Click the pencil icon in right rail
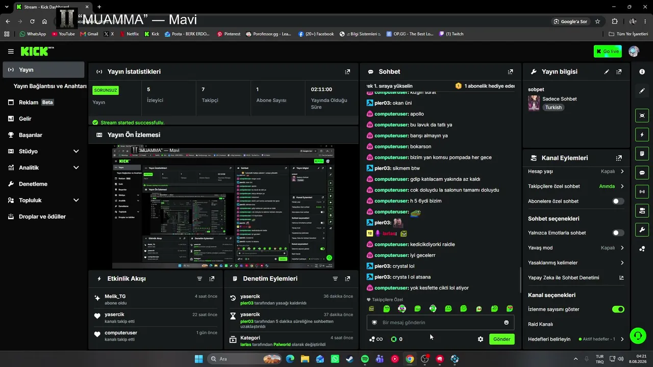The image size is (653, 367). pos(642,91)
